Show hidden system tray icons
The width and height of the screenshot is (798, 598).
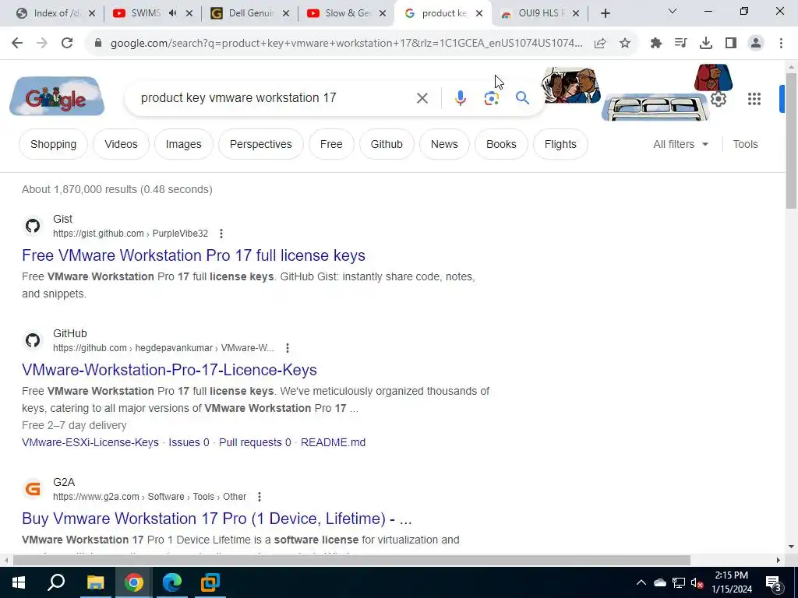[641, 582]
